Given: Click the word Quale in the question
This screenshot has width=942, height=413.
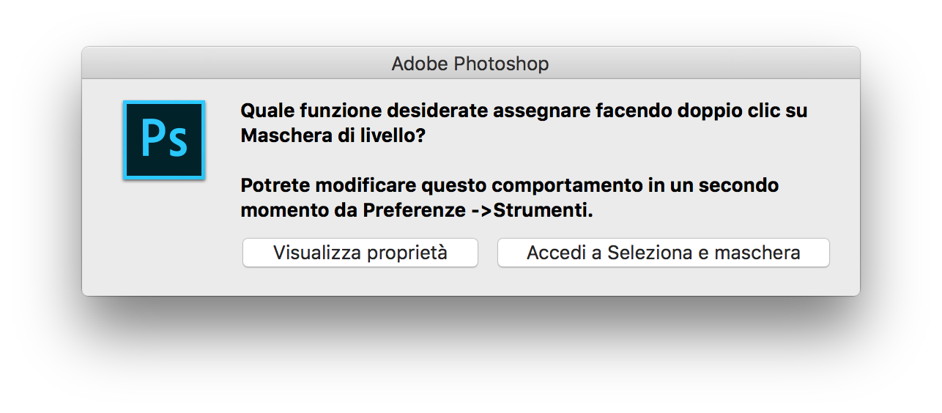Looking at the screenshot, I should click(x=267, y=111).
